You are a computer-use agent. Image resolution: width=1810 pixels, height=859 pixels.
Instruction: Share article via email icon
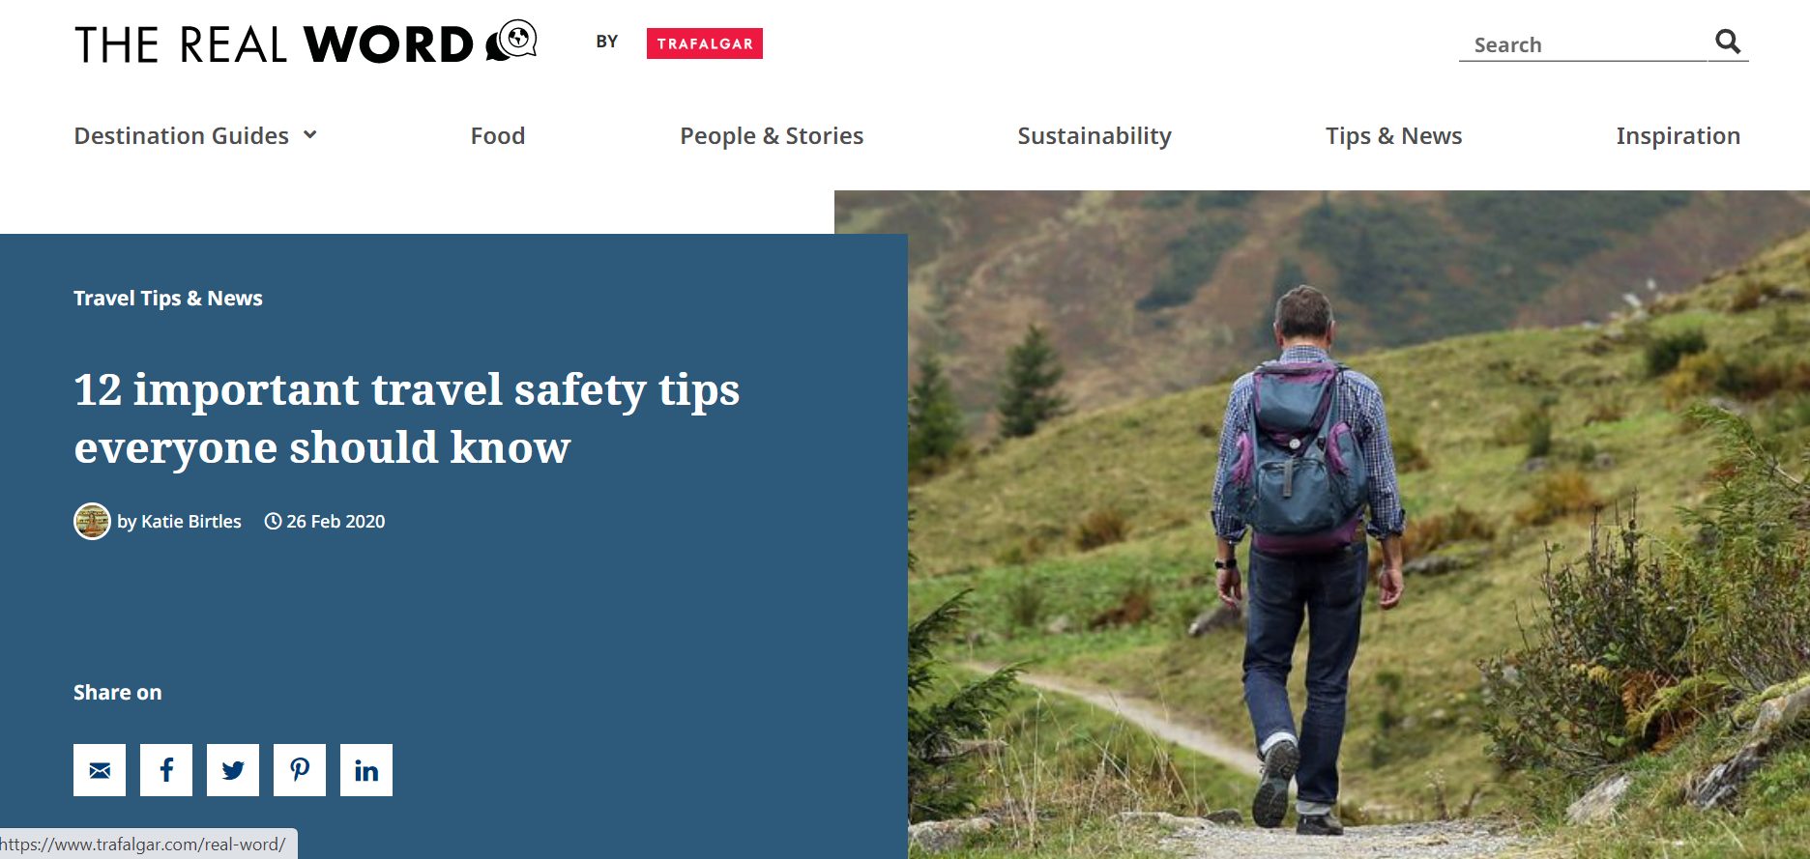[x=100, y=770]
